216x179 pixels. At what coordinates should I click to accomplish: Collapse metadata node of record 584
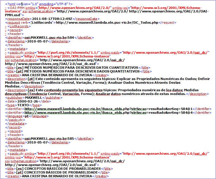(x=6, y=49)
